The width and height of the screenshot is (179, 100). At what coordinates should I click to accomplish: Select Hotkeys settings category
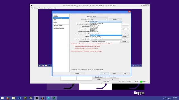pos(61,22)
